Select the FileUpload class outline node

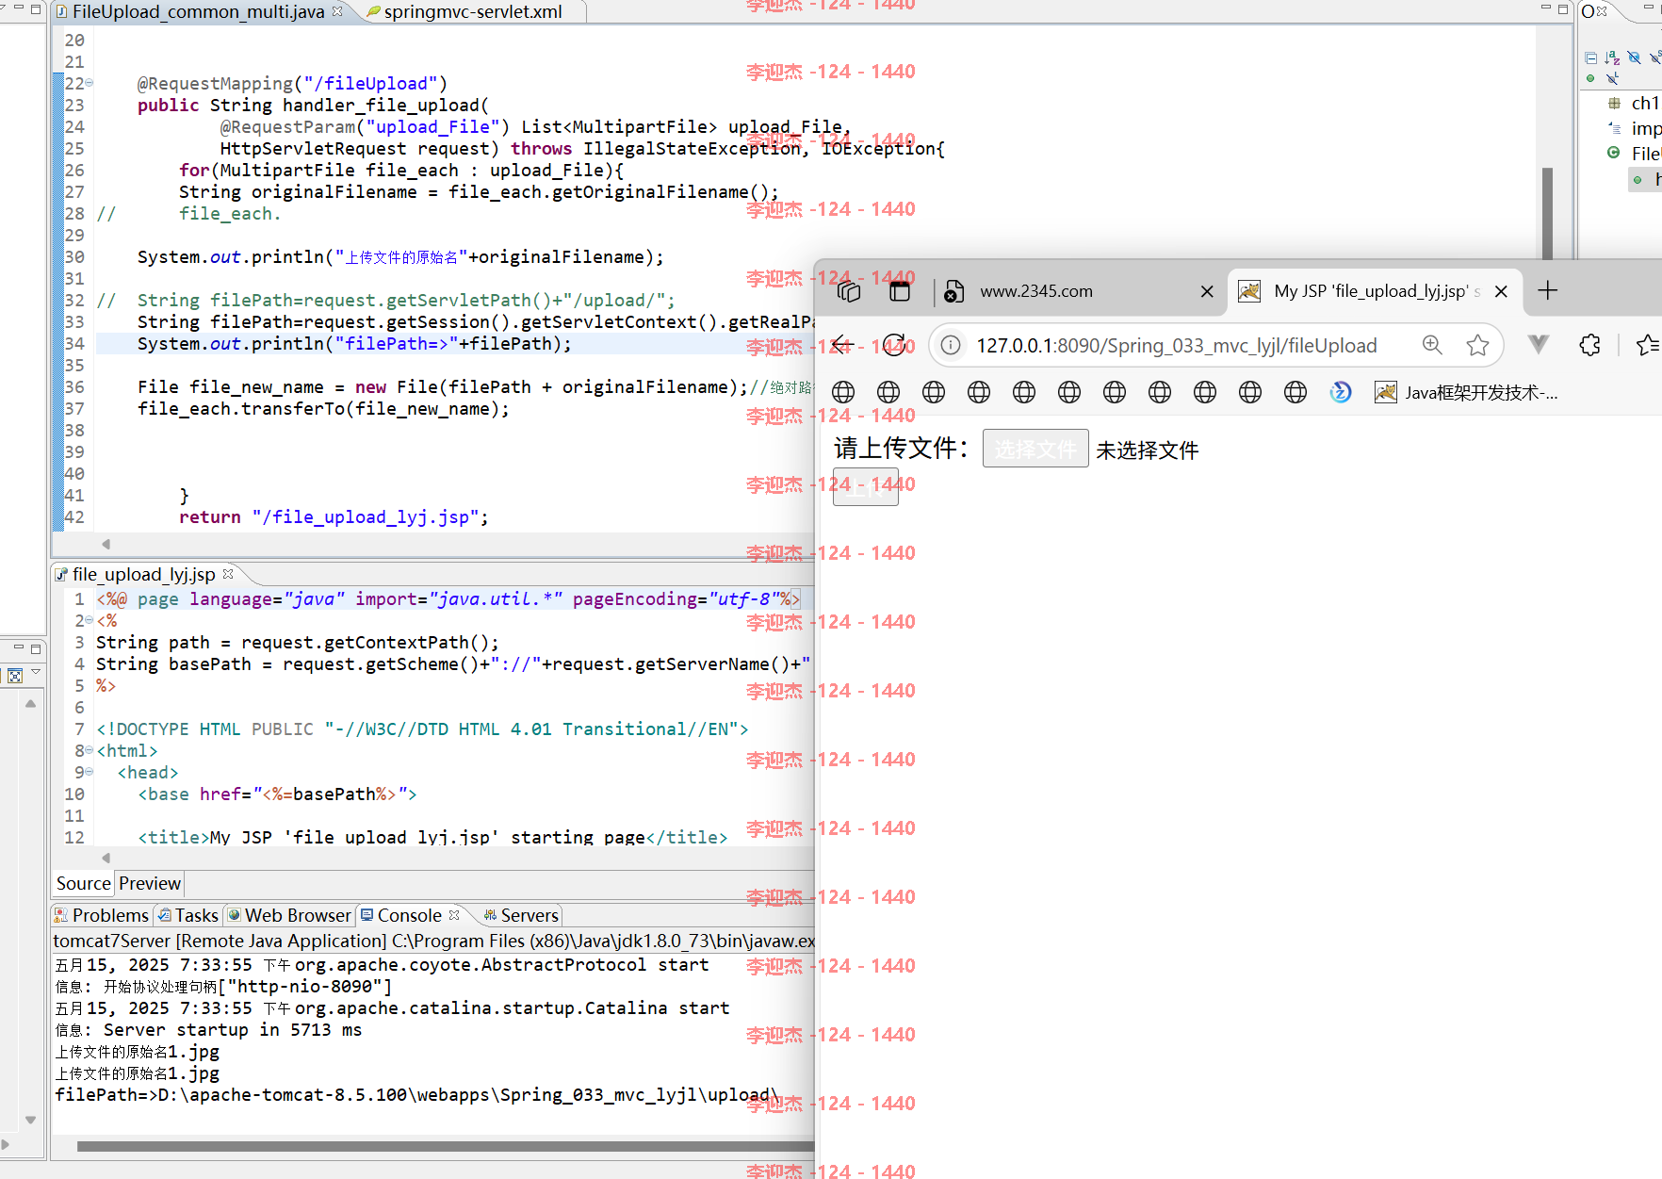[x=1634, y=154]
